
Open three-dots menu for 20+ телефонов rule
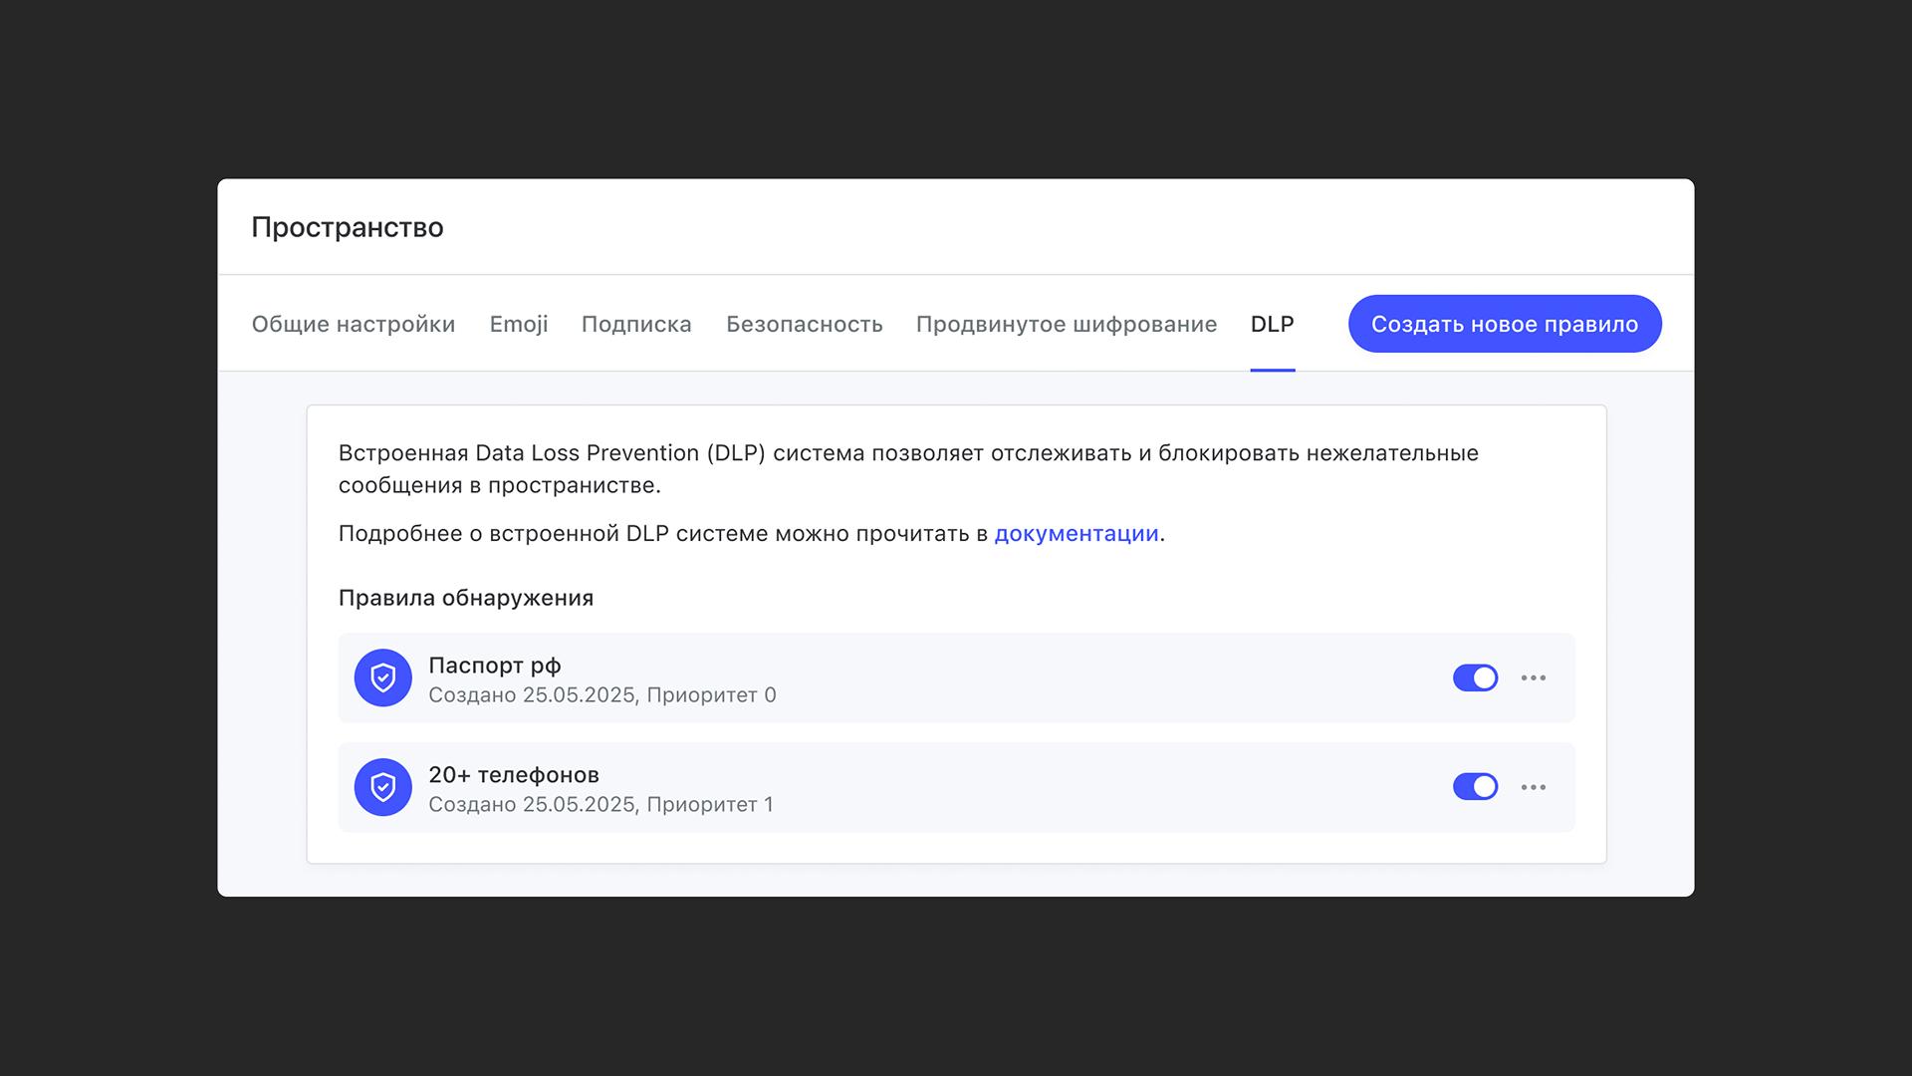[1533, 787]
